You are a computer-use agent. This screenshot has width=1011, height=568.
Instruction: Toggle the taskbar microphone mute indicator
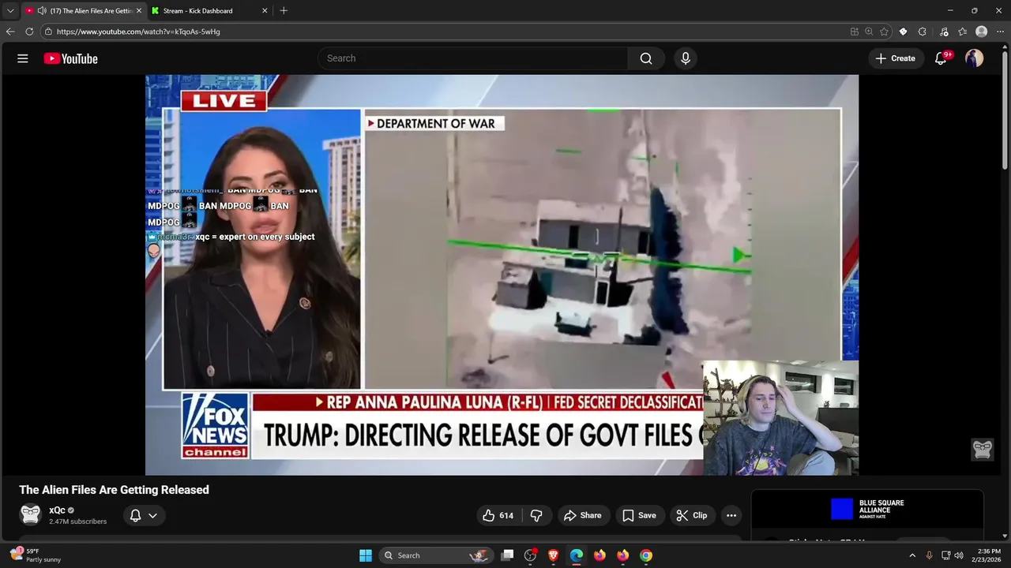pyautogui.click(x=929, y=555)
